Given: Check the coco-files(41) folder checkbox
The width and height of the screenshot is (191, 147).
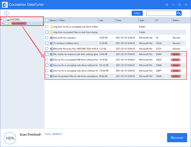Looking at the screenshot, I should coord(7,23).
